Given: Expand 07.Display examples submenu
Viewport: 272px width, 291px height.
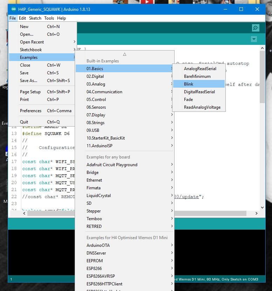Looking at the screenshot, I should [x=124, y=115].
